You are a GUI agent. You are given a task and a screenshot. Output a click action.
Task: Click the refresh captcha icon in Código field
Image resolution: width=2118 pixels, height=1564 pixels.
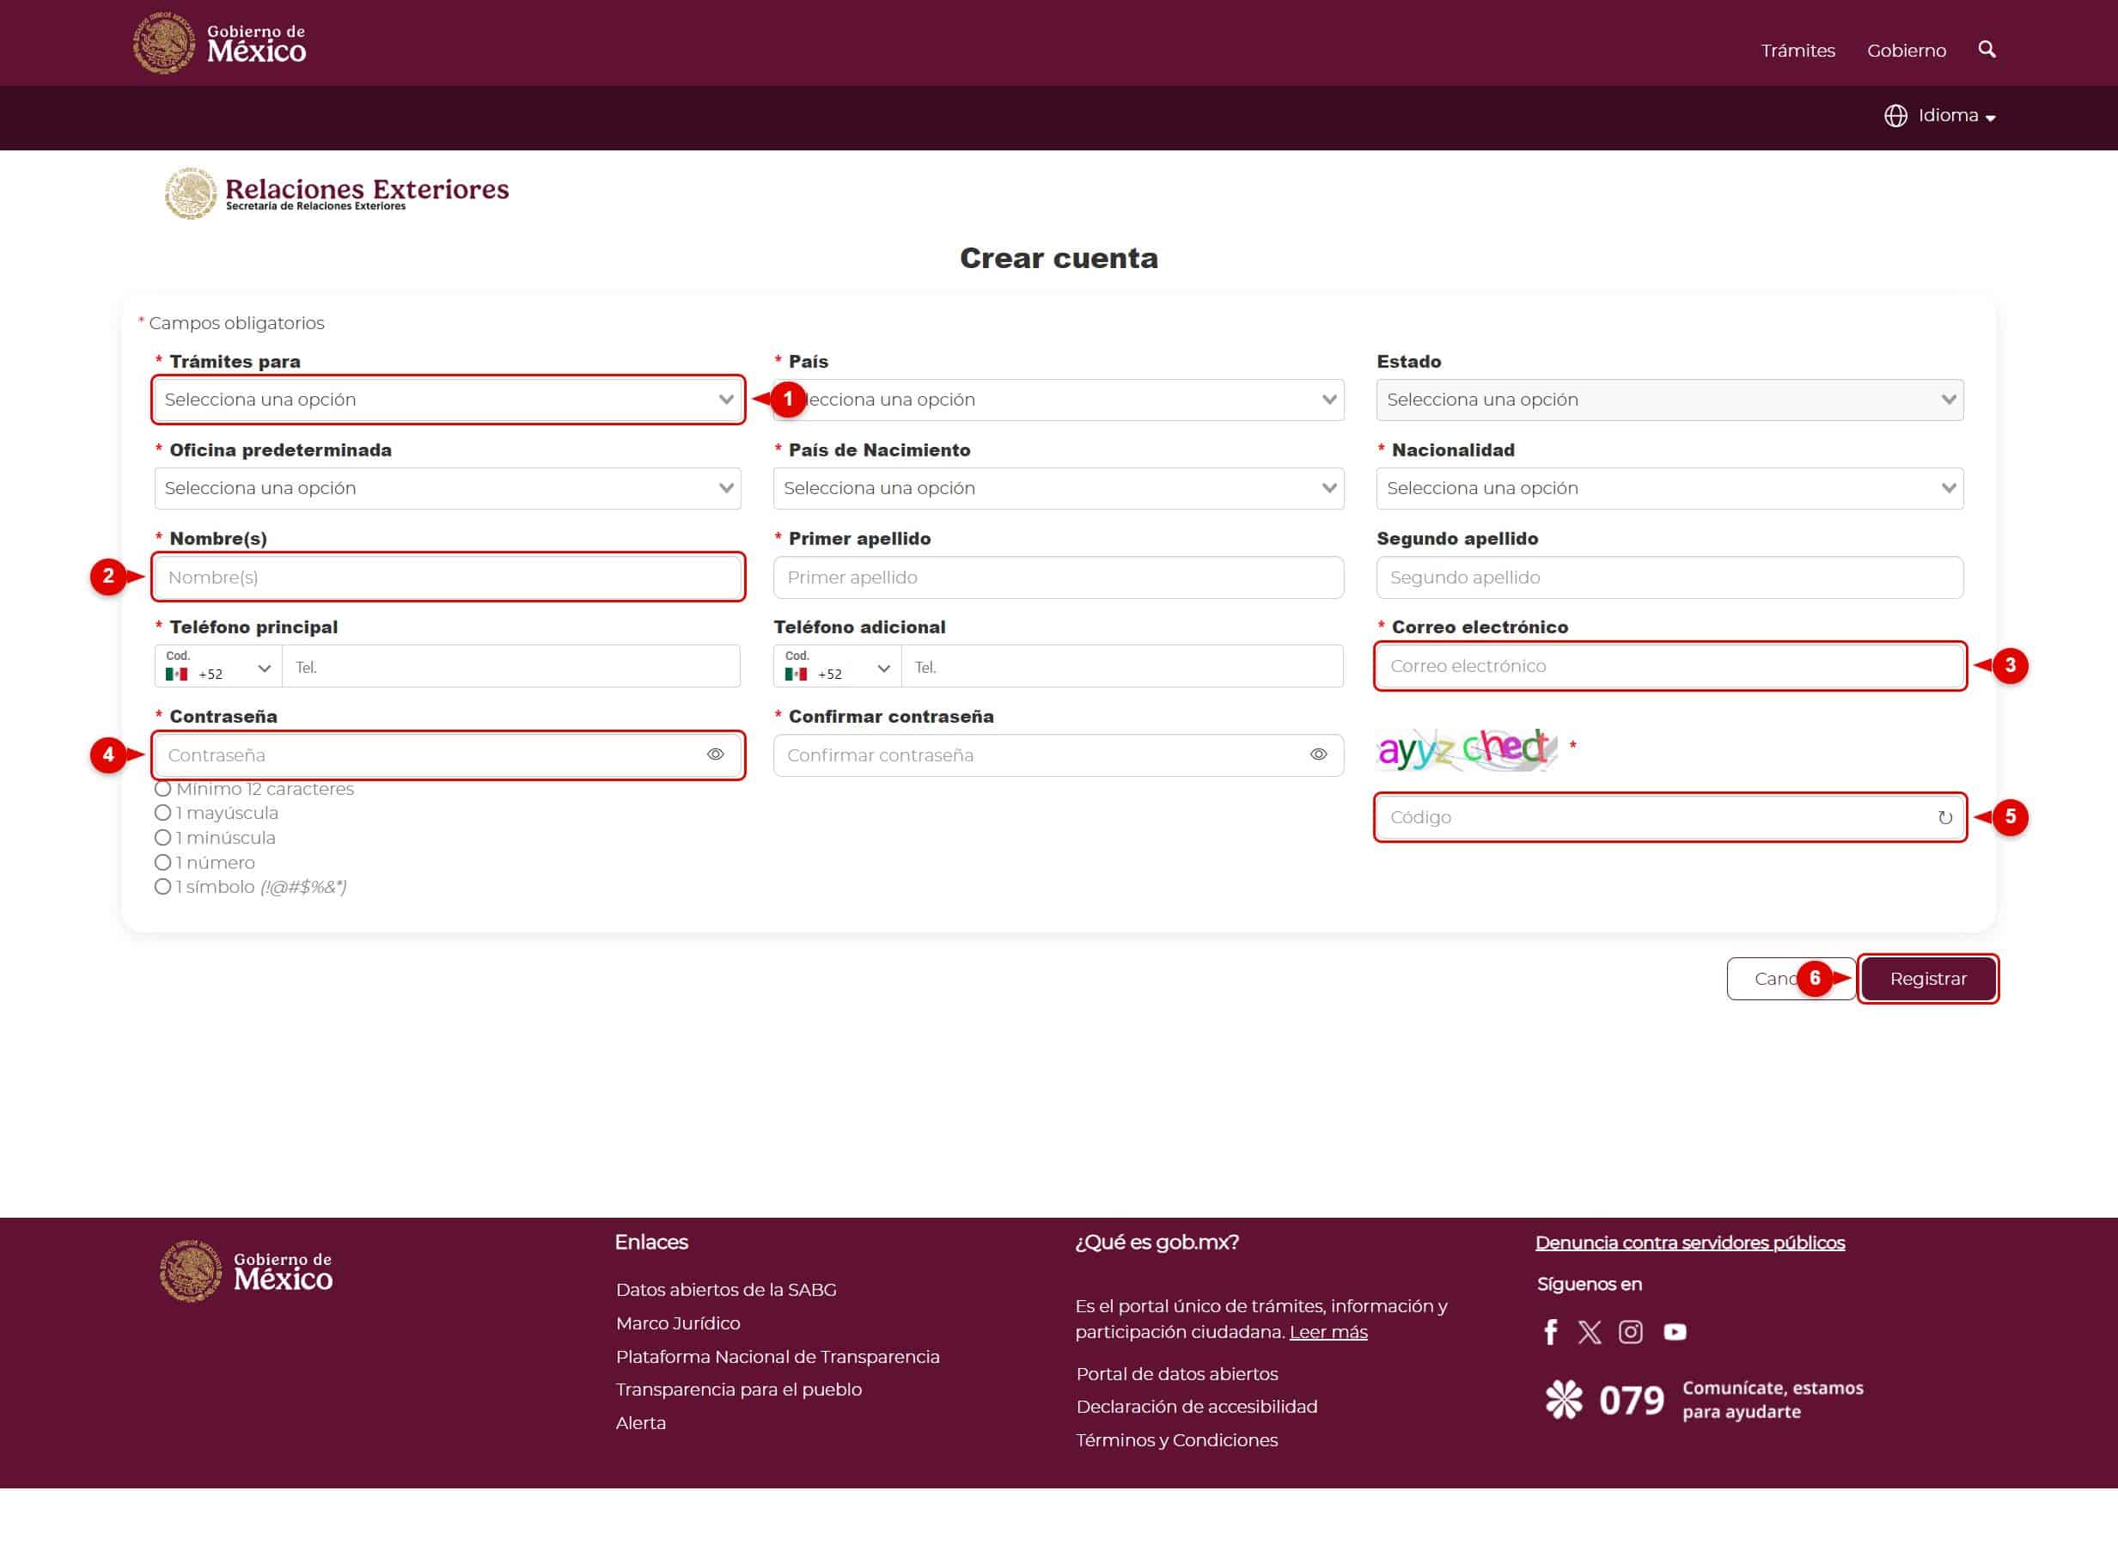[1944, 817]
